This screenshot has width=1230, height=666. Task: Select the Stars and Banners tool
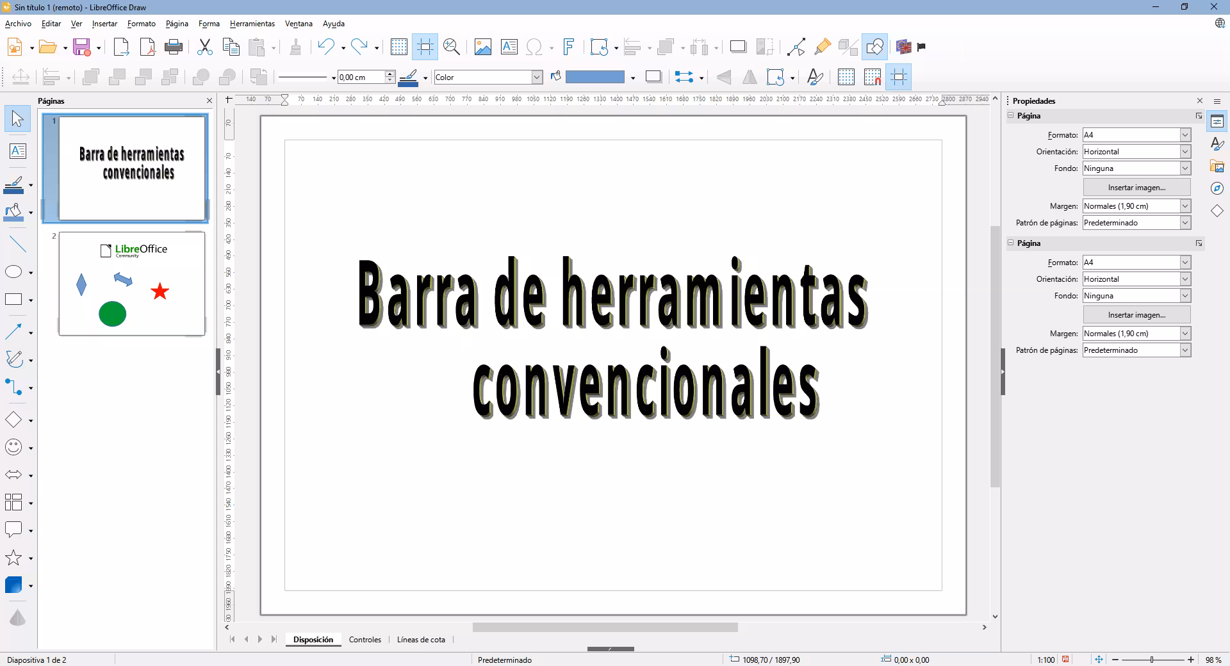(14, 558)
